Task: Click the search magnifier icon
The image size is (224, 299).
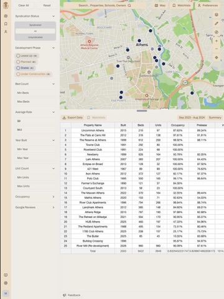Action: coord(129,6)
